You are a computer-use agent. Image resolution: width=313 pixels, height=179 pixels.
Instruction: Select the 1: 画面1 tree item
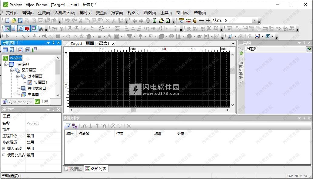click(x=41, y=82)
